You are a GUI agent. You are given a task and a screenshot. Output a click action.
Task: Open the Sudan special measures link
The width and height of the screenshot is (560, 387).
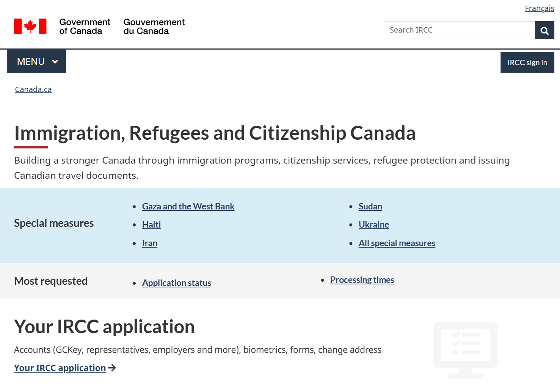click(370, 206)
